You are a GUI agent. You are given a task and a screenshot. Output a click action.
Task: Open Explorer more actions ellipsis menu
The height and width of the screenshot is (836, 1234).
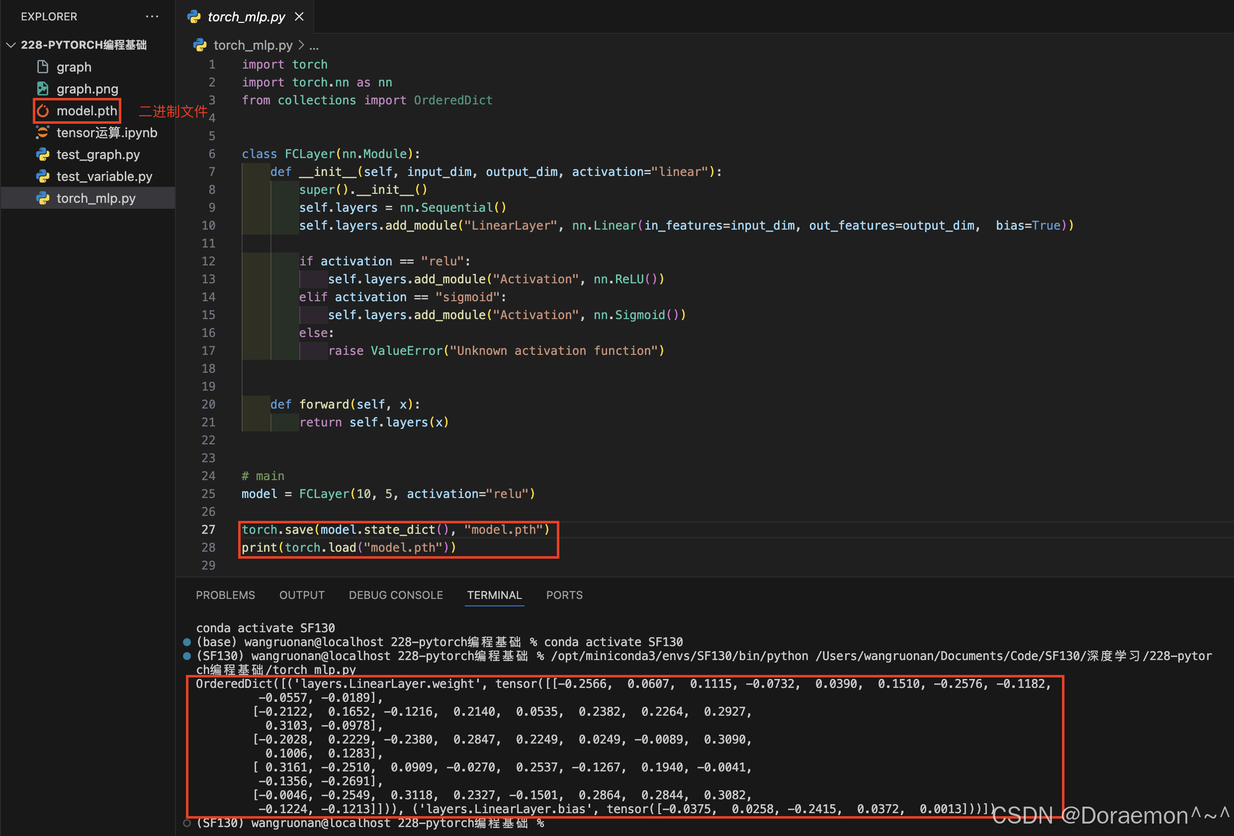152,16
